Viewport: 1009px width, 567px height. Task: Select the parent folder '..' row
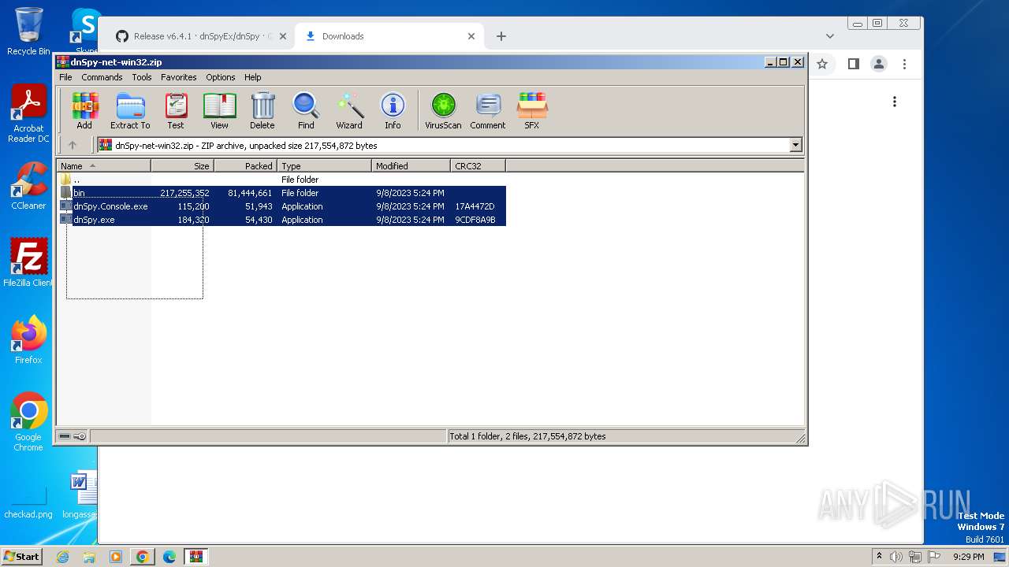tap(282, 180)
